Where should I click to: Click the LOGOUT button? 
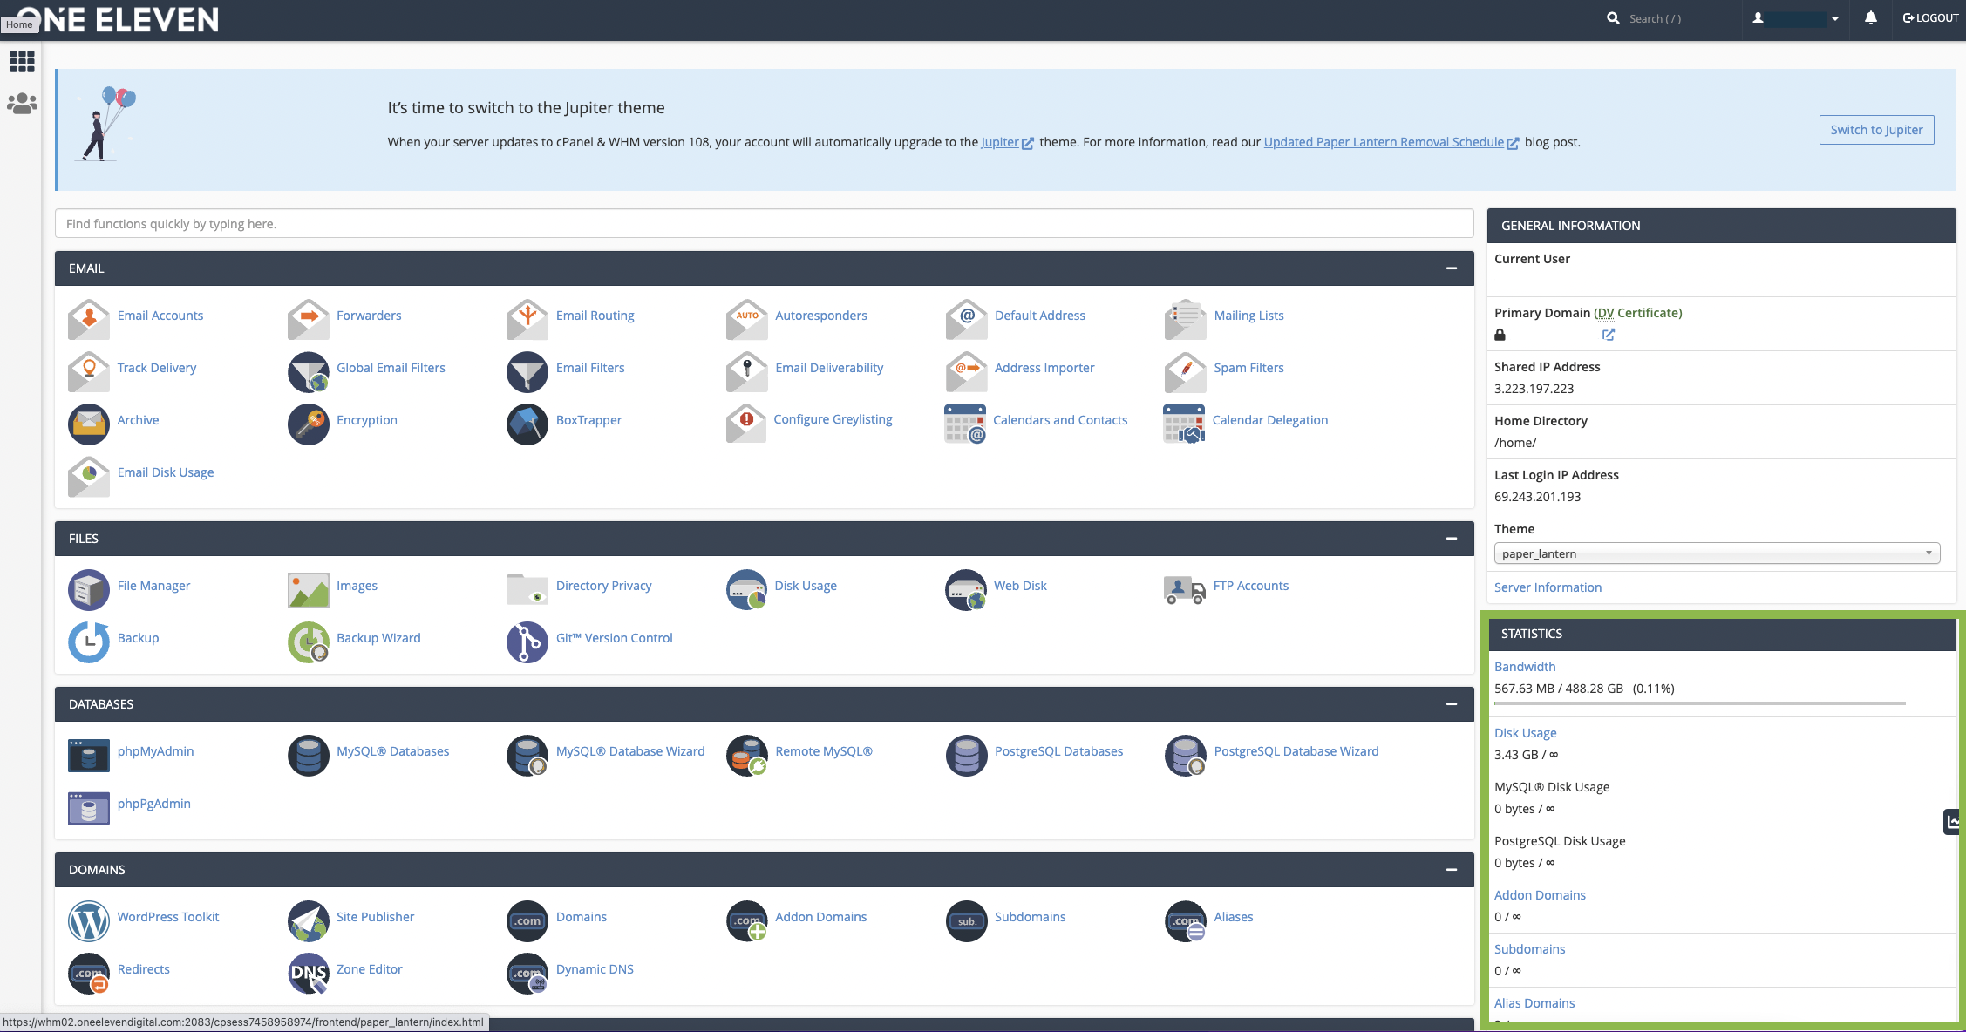[1930, 18]
